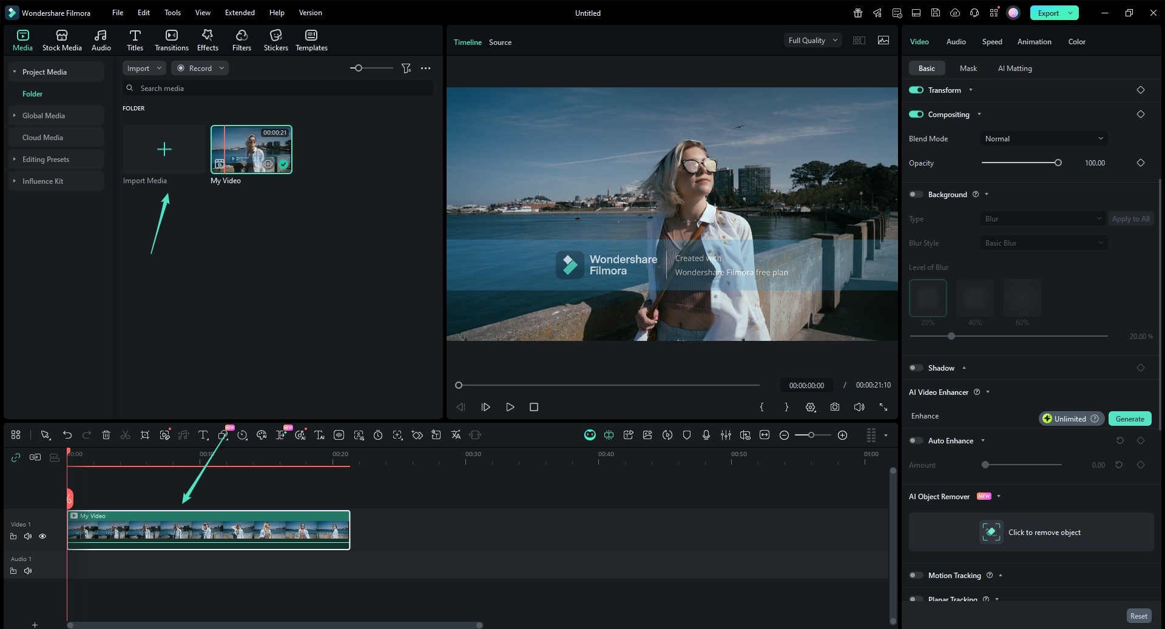
Task: Click the voiceover microphone icon
Action: tap(706, 435)
